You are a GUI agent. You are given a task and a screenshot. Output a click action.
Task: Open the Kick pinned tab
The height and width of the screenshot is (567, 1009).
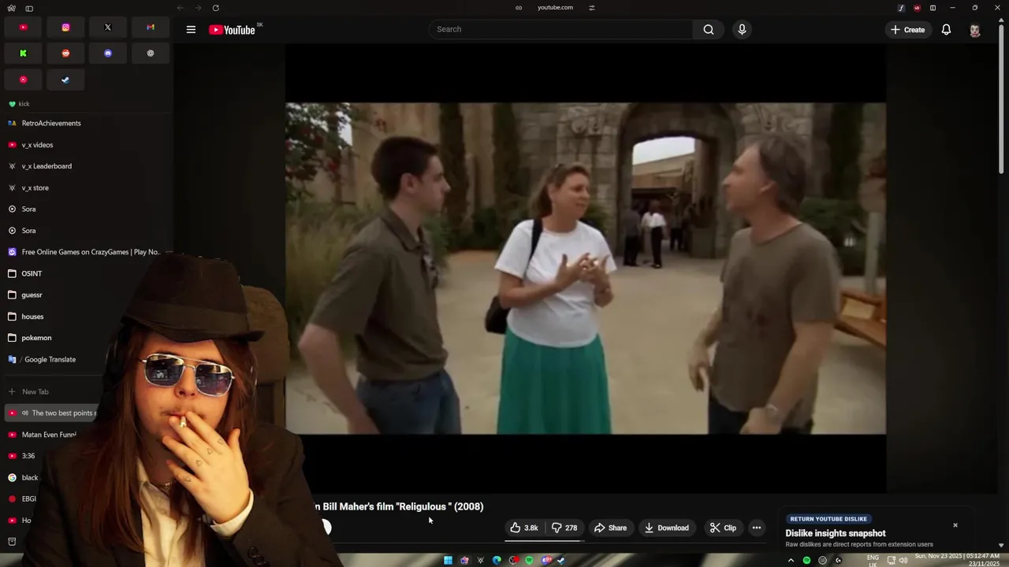pos(23,54)
